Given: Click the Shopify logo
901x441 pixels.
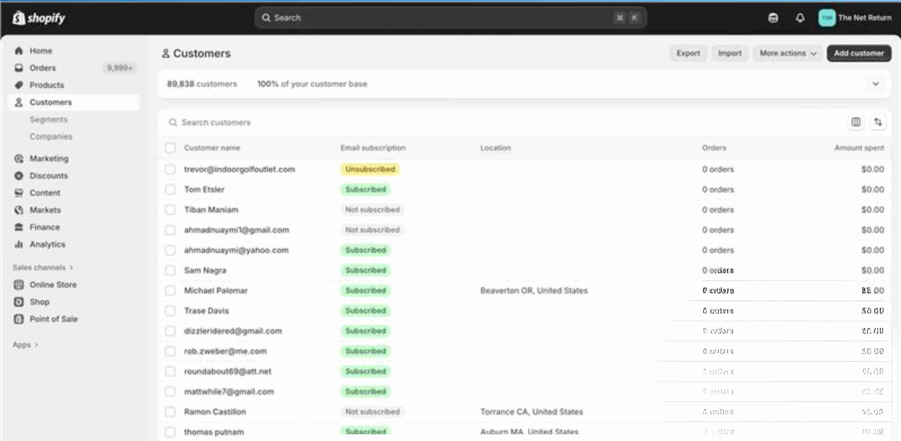Looking at the screenshot, I should (38, 18).
